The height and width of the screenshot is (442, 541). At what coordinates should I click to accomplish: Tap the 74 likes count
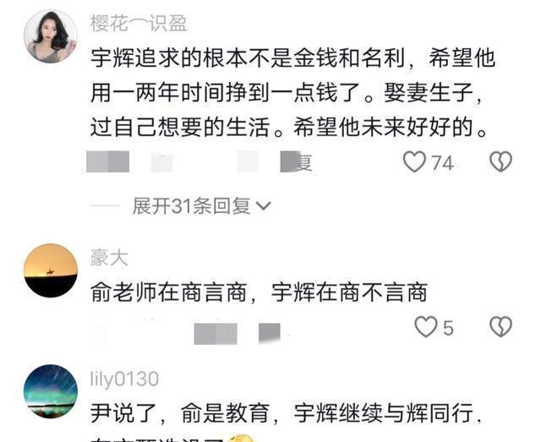click(x=442, y=163)
